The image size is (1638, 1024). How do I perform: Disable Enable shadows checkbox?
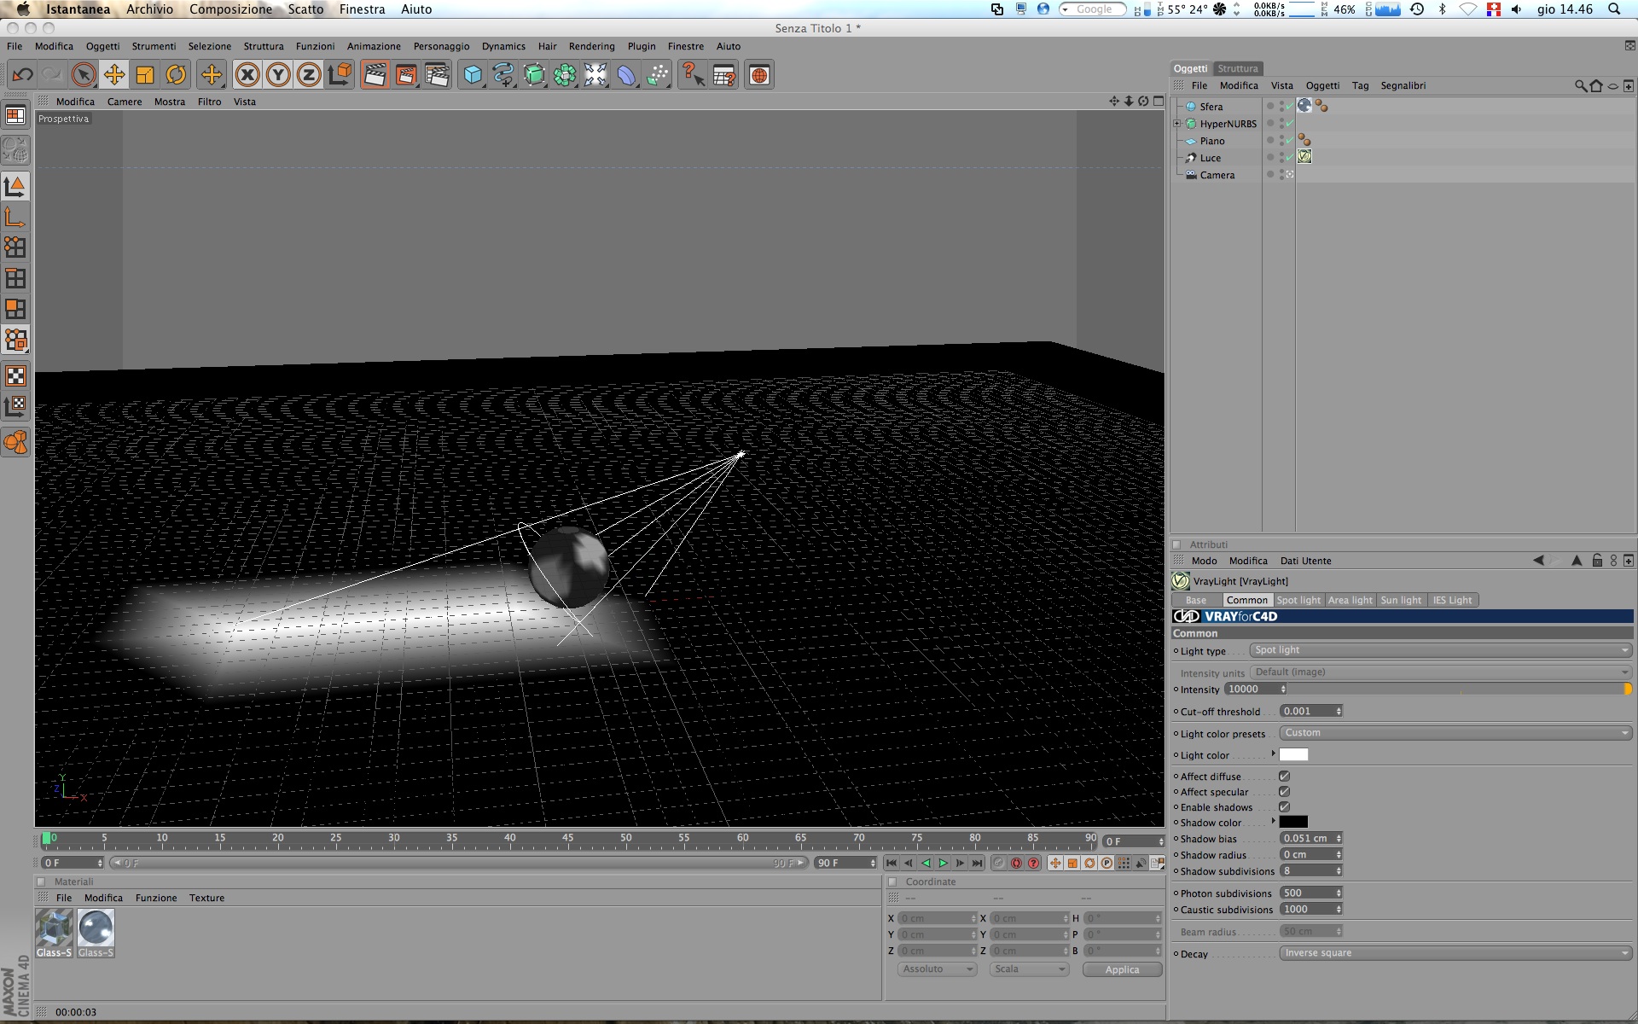click(1284, 807)
